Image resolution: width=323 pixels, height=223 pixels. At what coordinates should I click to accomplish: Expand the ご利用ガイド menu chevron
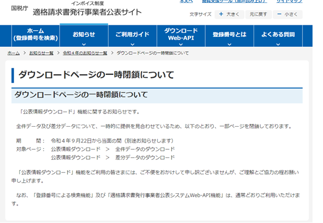click(132, 44)
